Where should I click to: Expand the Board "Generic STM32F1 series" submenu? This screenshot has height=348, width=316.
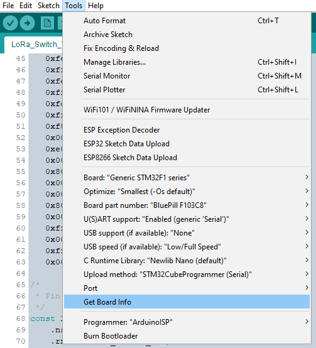coord(187,178)
